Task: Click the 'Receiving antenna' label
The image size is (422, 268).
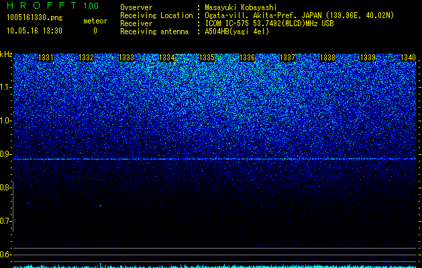Action: [154, 31]
